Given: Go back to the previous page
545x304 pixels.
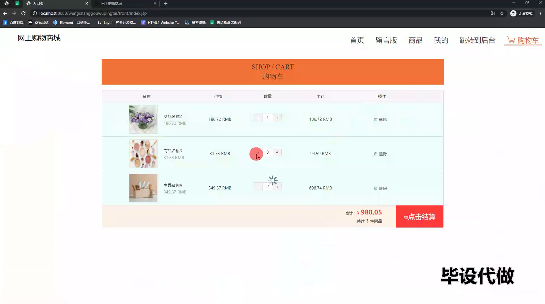Looking at the screenshot, I should click(x=5, y=13).
